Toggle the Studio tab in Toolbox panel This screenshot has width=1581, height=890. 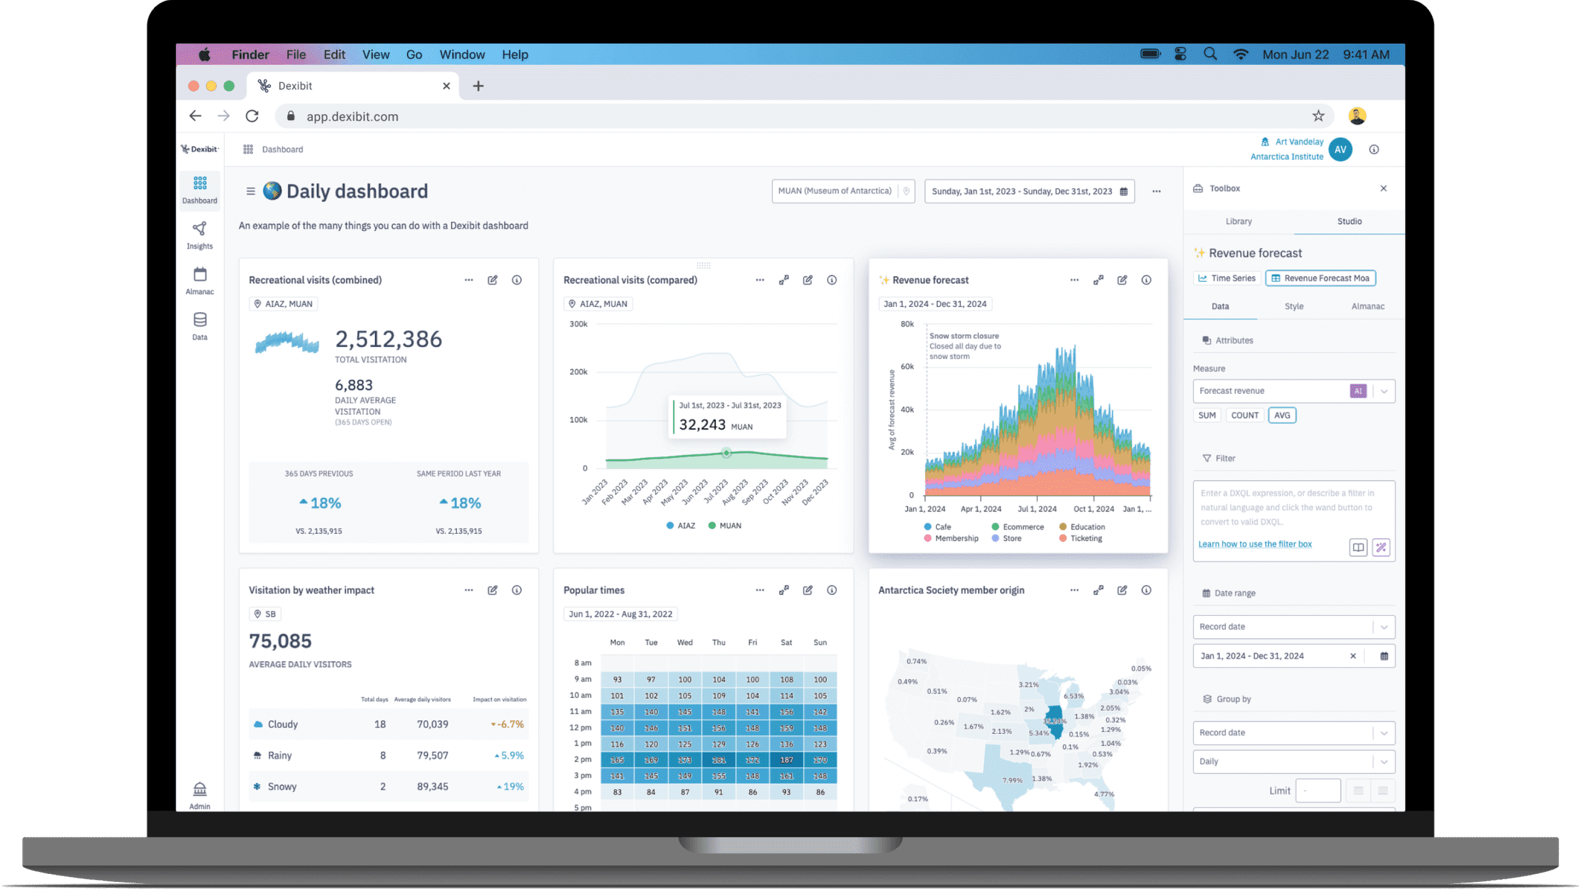click(1349, 222)
